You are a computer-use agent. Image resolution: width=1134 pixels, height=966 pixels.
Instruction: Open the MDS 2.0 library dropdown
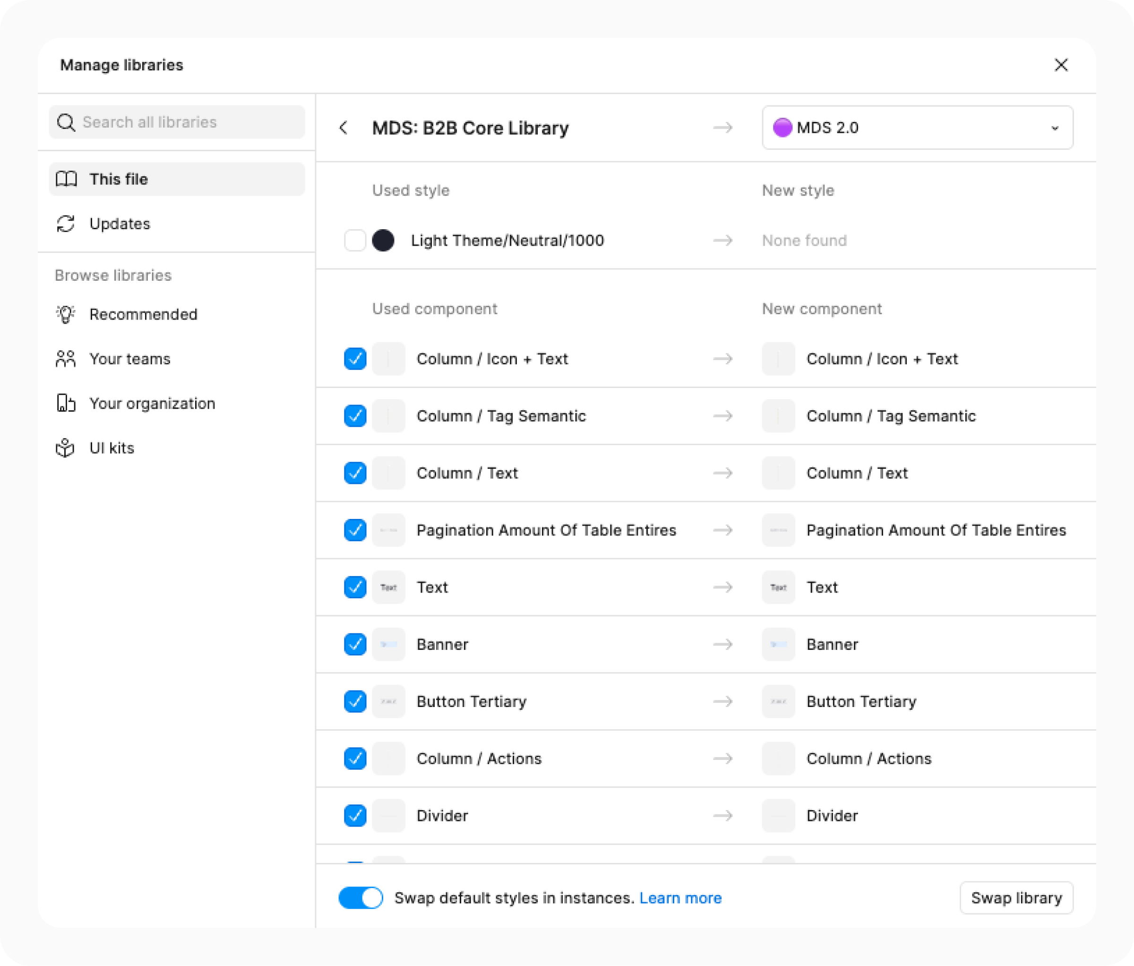pyautogui.click(x=917, y=128)
